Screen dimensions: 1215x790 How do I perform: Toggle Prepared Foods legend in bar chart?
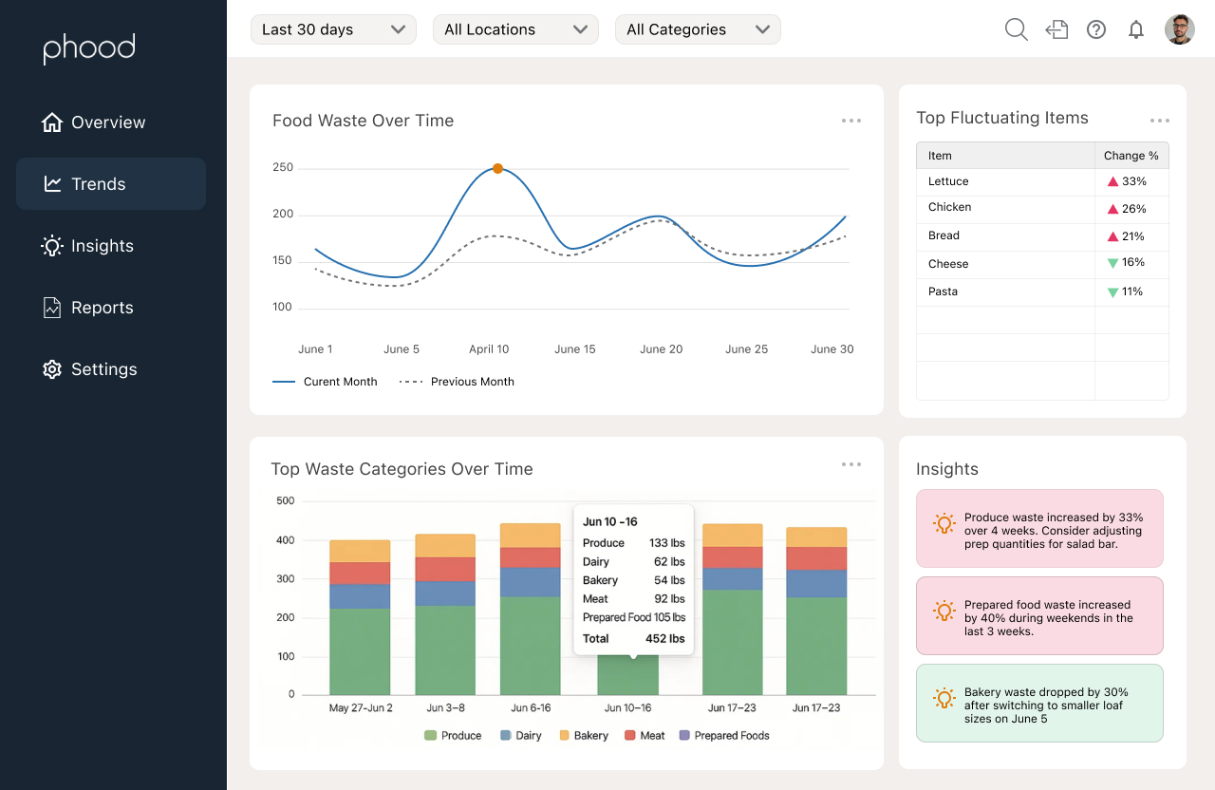(724, 736)
